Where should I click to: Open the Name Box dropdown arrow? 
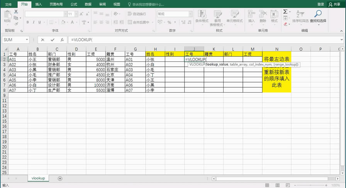pyautogui.click(x=27, y=40)
